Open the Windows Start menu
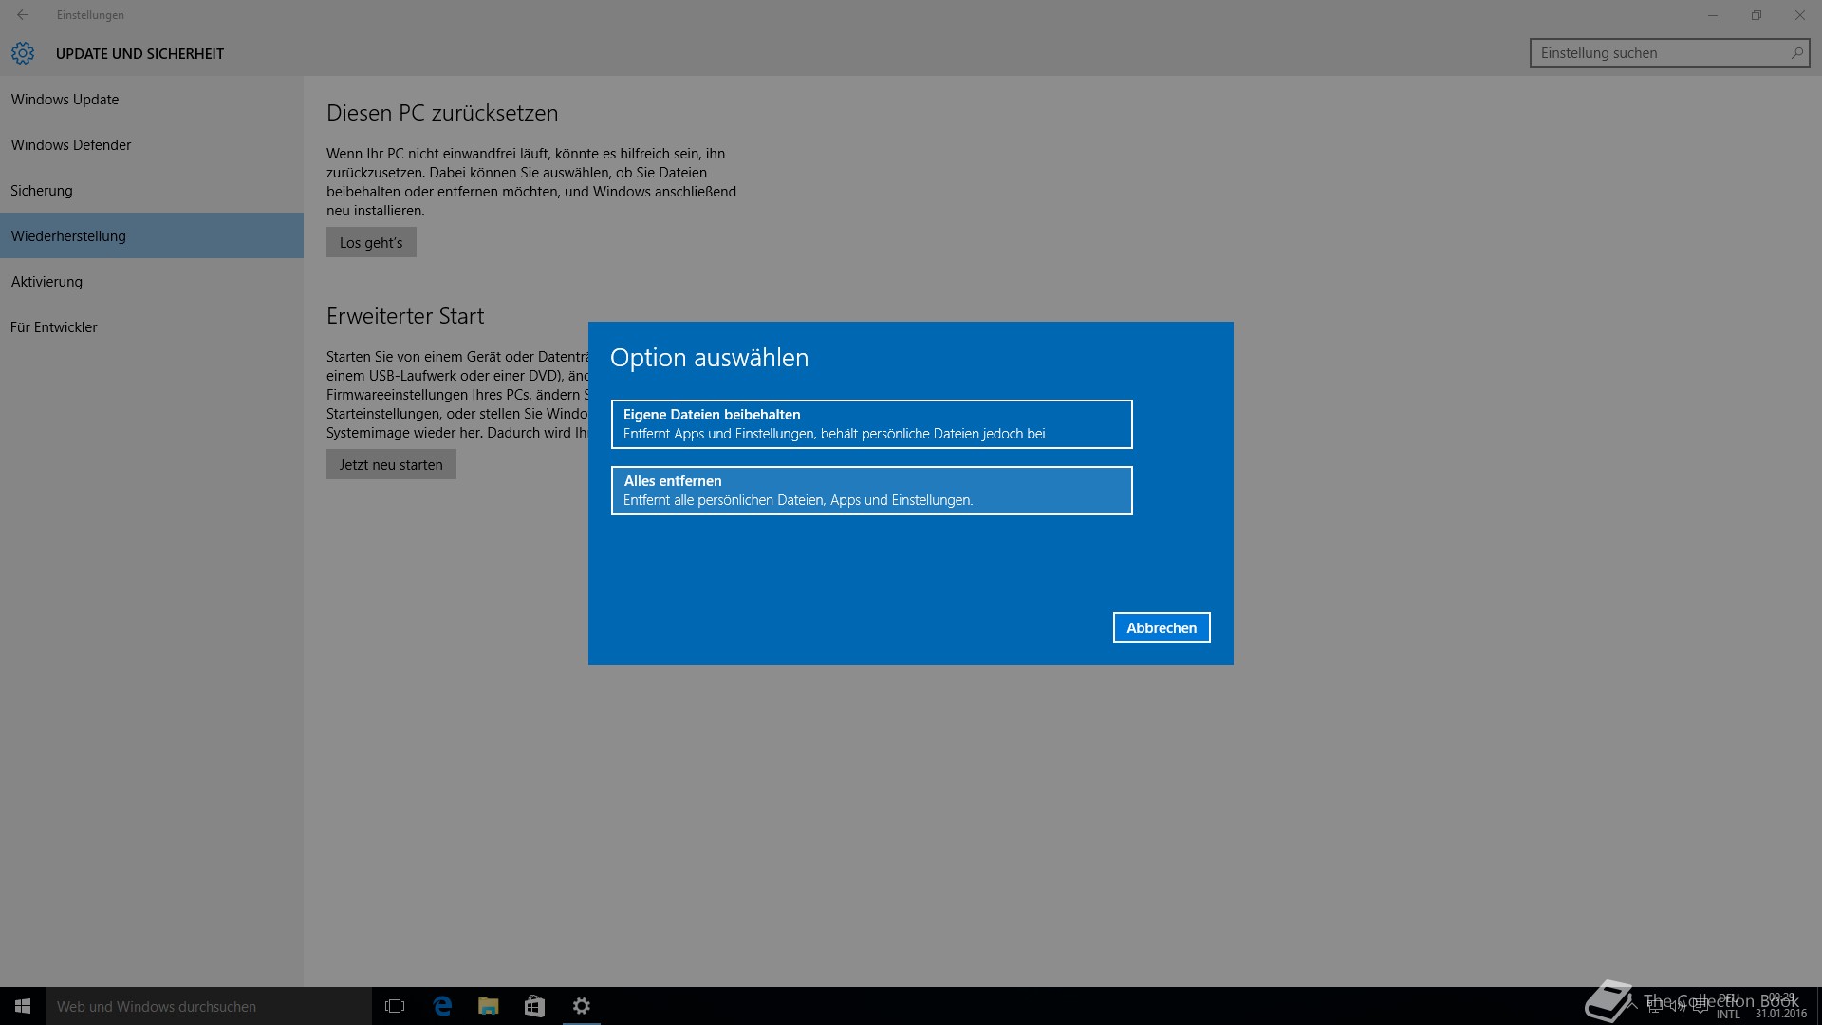Image resolution: width=1822 pixels, height=1025 pixels. click(23, 1006)
